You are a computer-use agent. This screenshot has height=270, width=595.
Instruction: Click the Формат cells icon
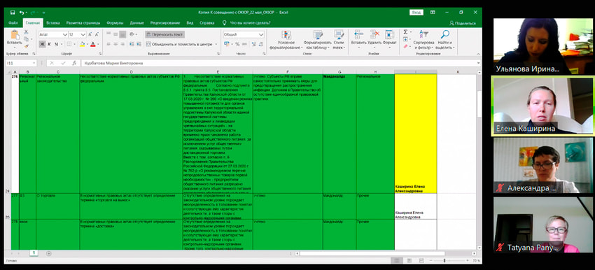click(389, 34)
